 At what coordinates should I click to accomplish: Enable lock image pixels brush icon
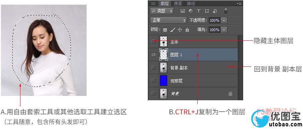172,30
